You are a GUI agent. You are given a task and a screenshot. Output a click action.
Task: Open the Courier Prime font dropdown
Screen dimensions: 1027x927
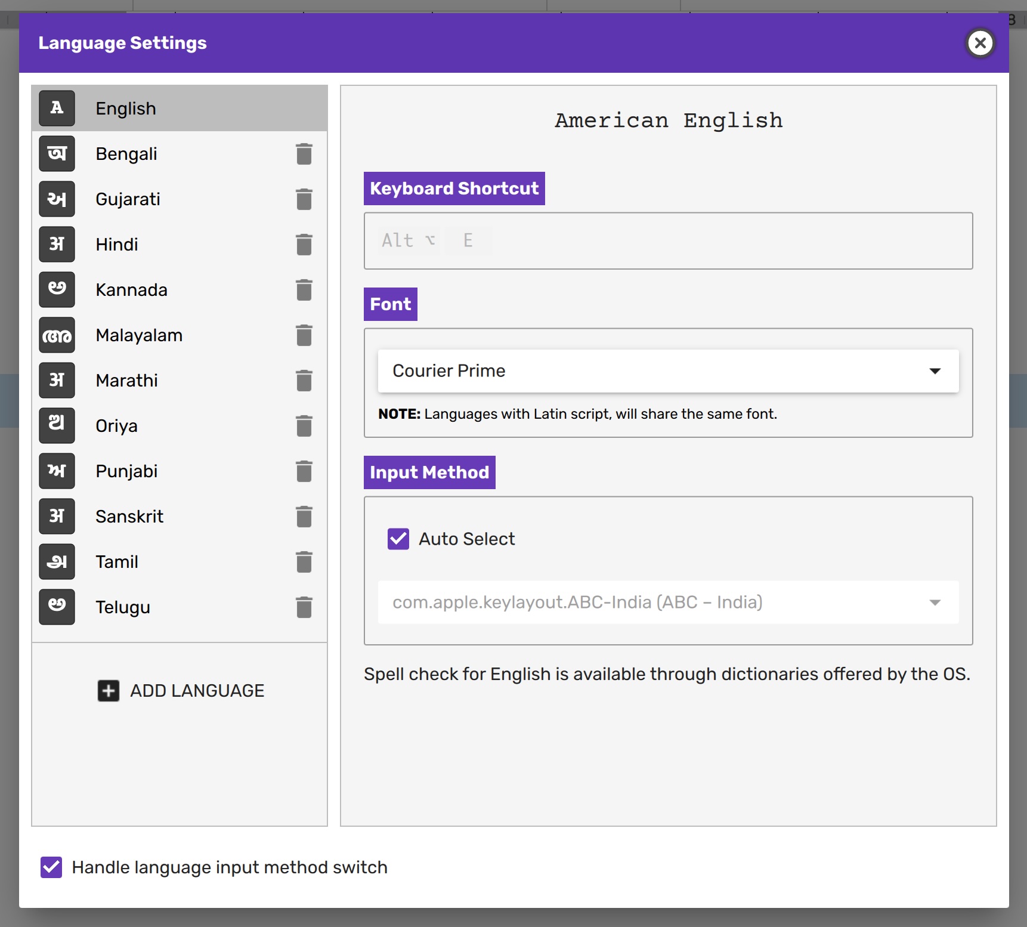[668, 371]
